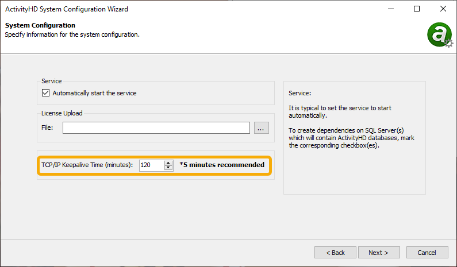Screen dimensions: 457x267
Task: Maximize the wizard window
Action: [417, 9]
